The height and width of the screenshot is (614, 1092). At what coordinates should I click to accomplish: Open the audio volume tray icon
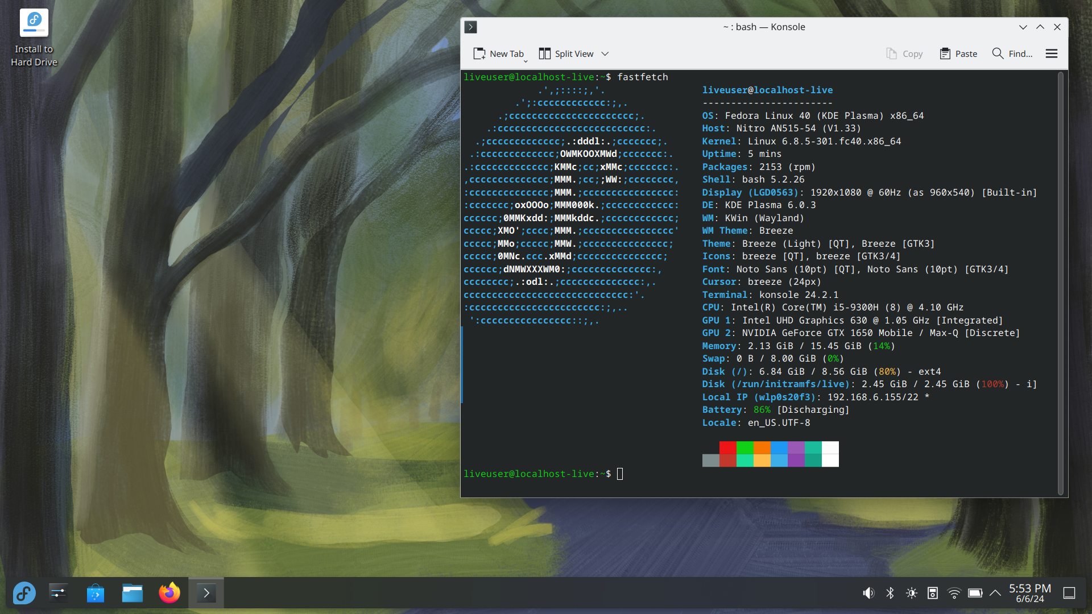[868, 593]
